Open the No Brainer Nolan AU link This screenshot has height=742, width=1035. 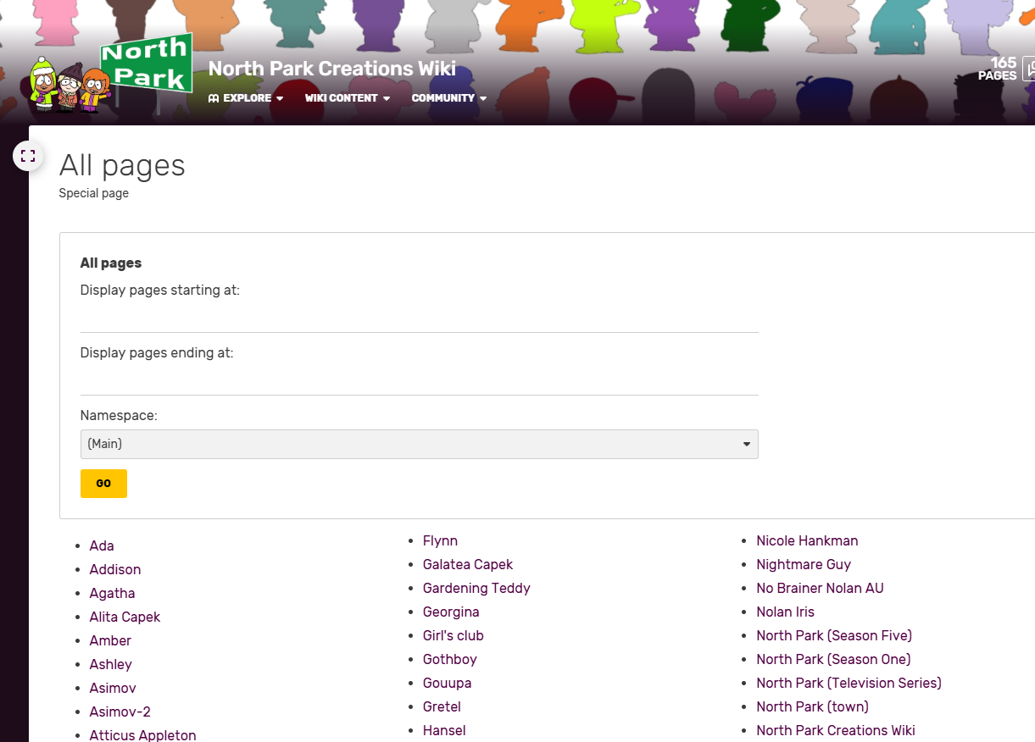820,589
